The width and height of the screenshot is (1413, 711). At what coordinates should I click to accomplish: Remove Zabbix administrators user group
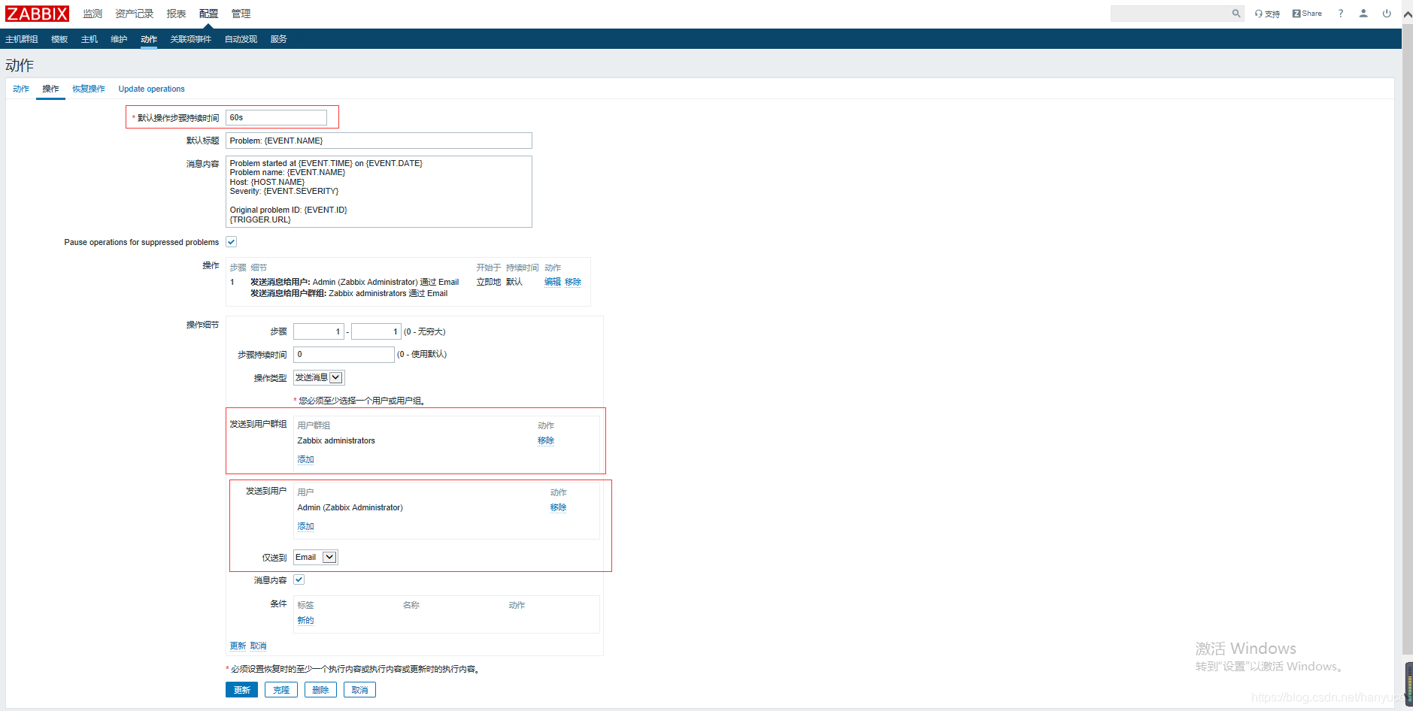(x=546, y=440)
